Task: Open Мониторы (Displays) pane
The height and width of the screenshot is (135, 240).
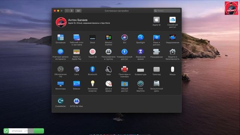Action: (x=60, y=84)
